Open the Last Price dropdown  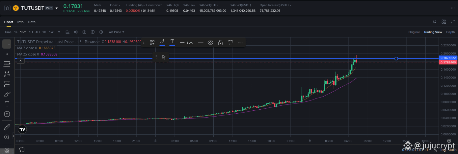pyautogui.click(x=116, y=32)
